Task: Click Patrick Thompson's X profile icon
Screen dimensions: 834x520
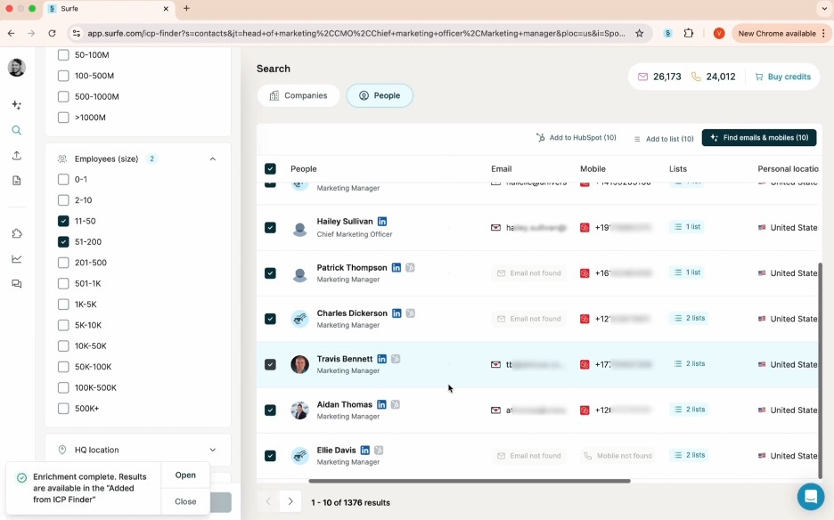Action: [x=410, y=267]
